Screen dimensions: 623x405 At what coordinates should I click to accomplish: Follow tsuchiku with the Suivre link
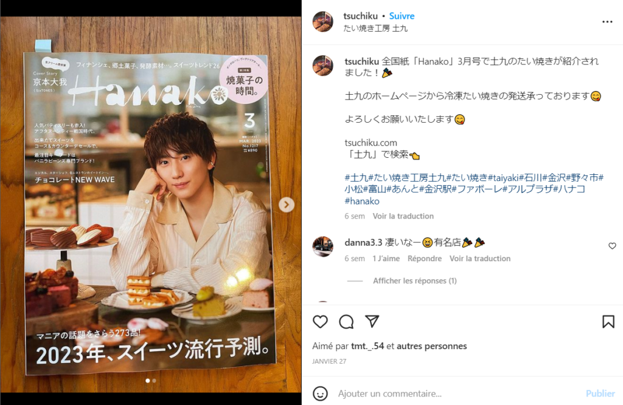(x=402, y=16)
